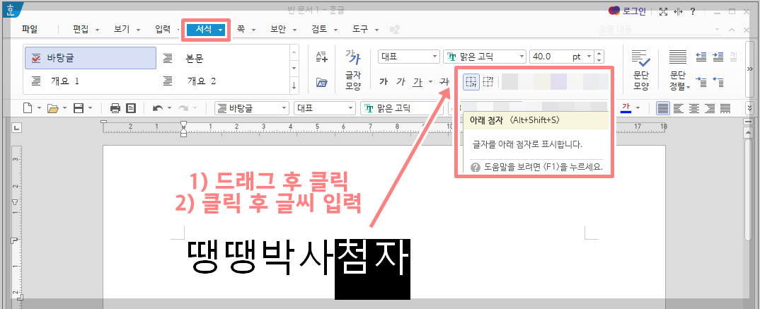The image size is (760, 309).
Task: Click the increase left margin icon
Action: point(718,57)
